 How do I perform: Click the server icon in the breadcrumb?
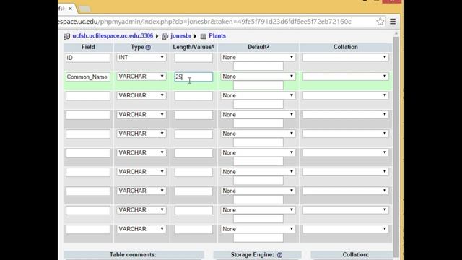click(66, 36)
